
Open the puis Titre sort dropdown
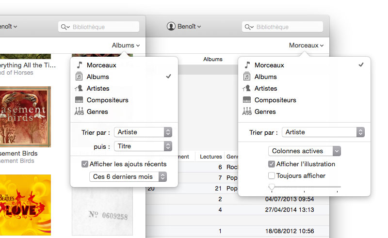143,146
